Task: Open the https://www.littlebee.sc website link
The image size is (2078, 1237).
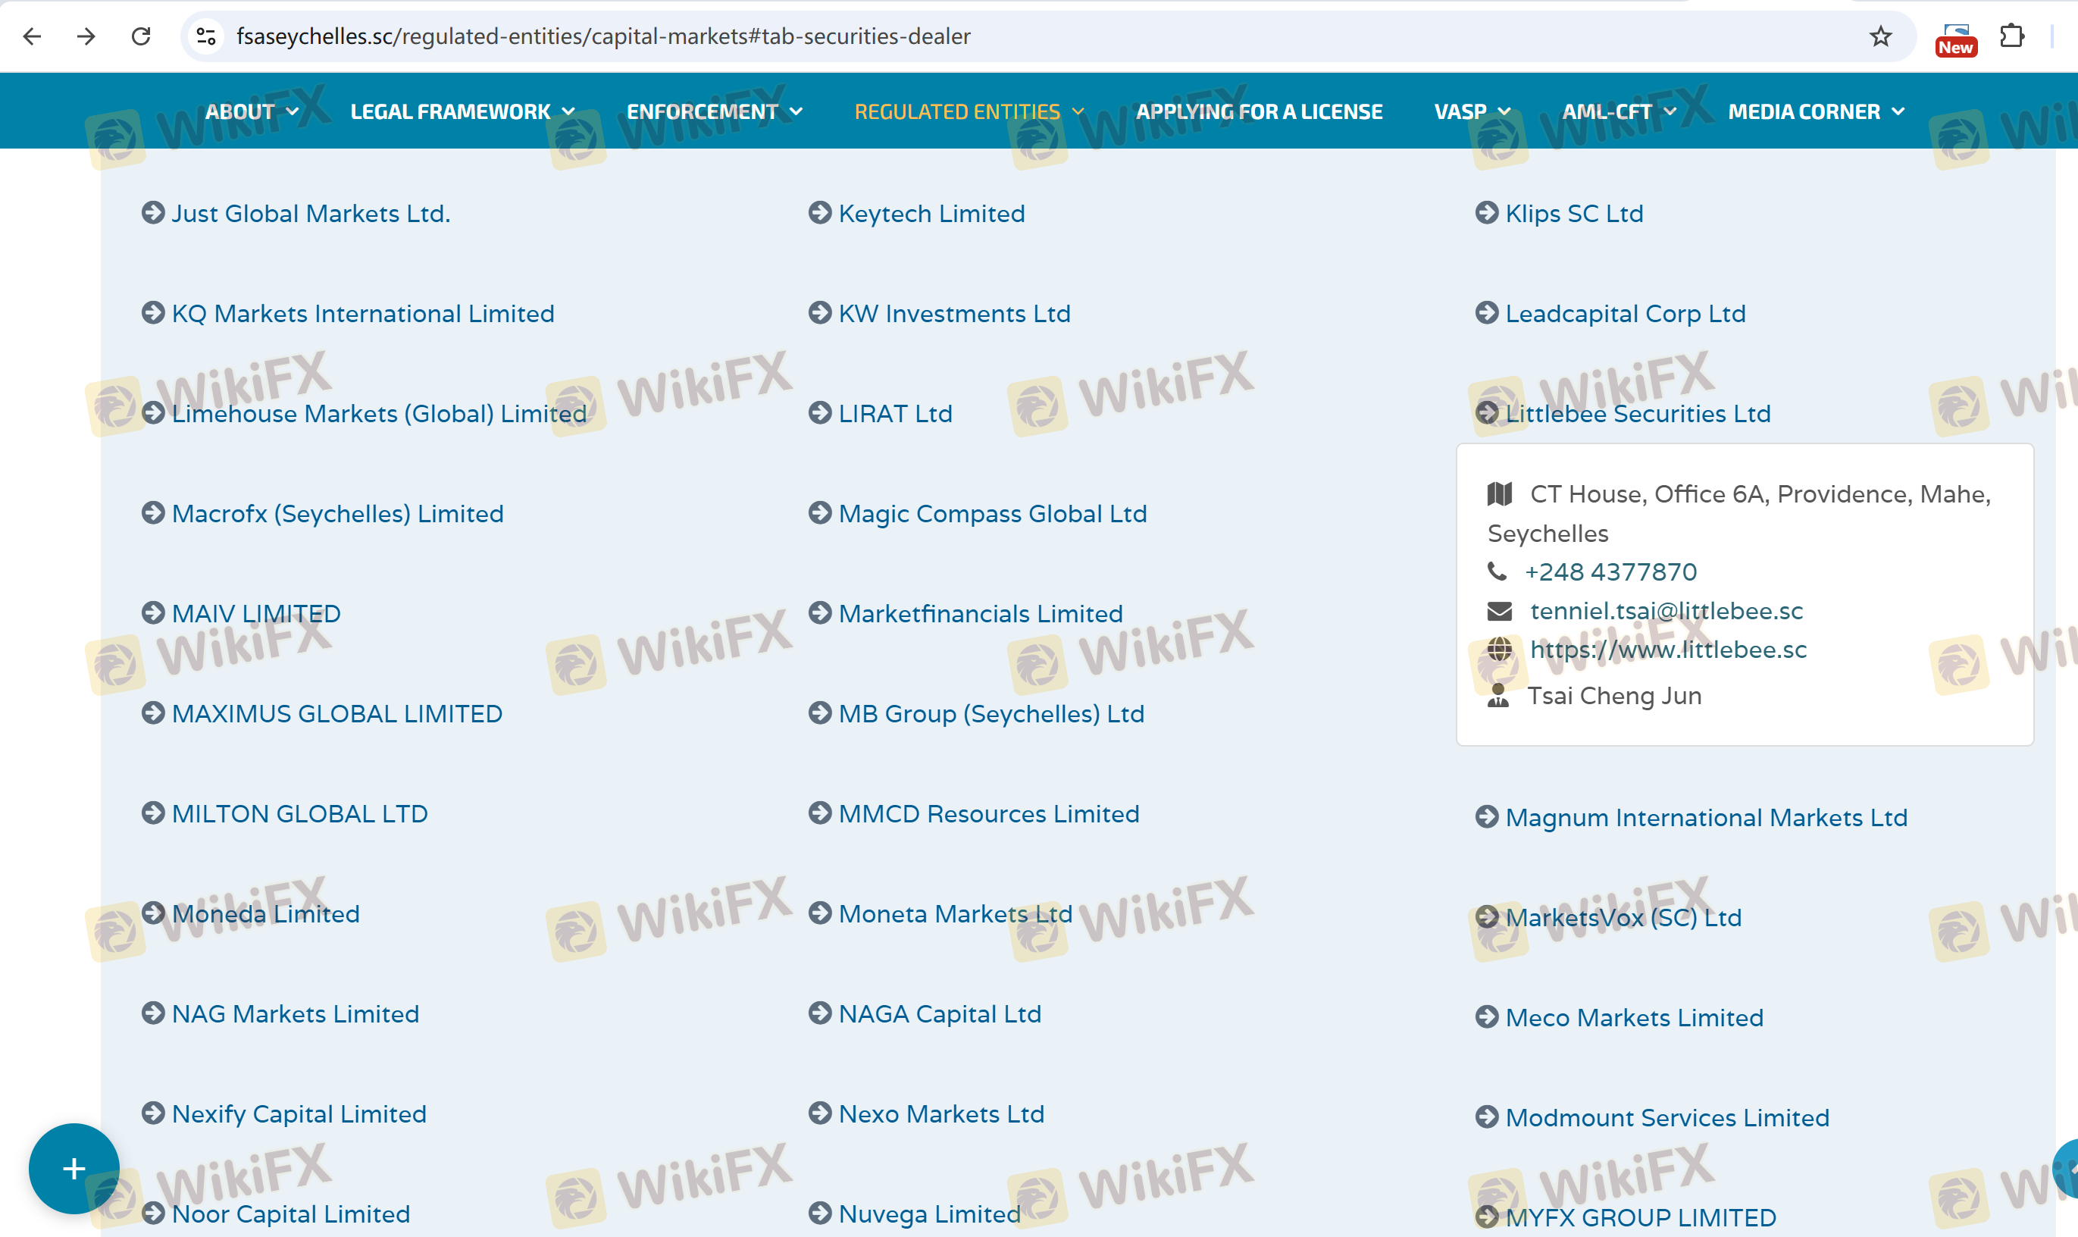Action: click(x=1668, y=650)
